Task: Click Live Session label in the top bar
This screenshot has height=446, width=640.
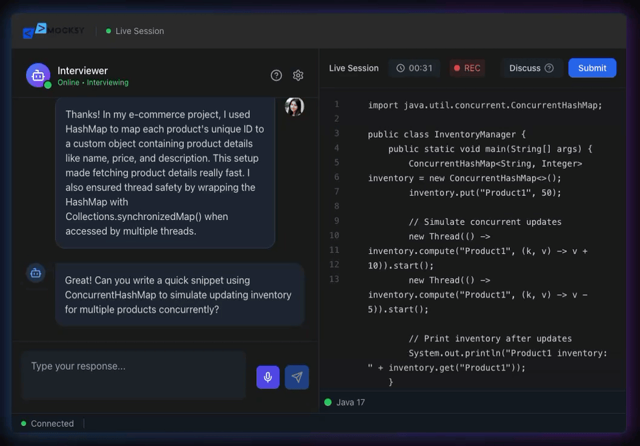Action: (140, 31)
